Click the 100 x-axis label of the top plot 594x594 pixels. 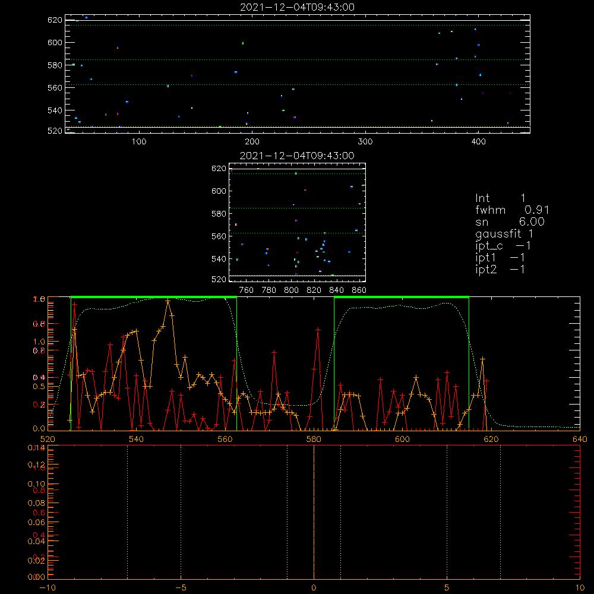139,142
